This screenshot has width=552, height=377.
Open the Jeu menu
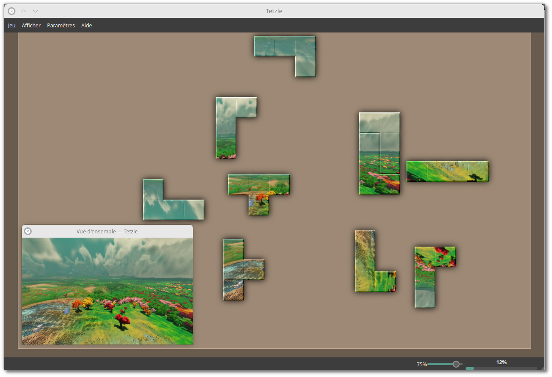(x=12, y=26)
